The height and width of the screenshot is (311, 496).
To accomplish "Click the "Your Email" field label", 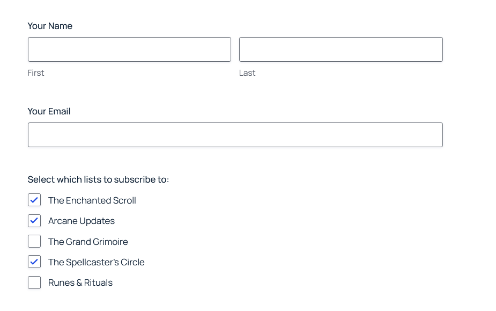I will pyautogui.click(x=49, y=111).
